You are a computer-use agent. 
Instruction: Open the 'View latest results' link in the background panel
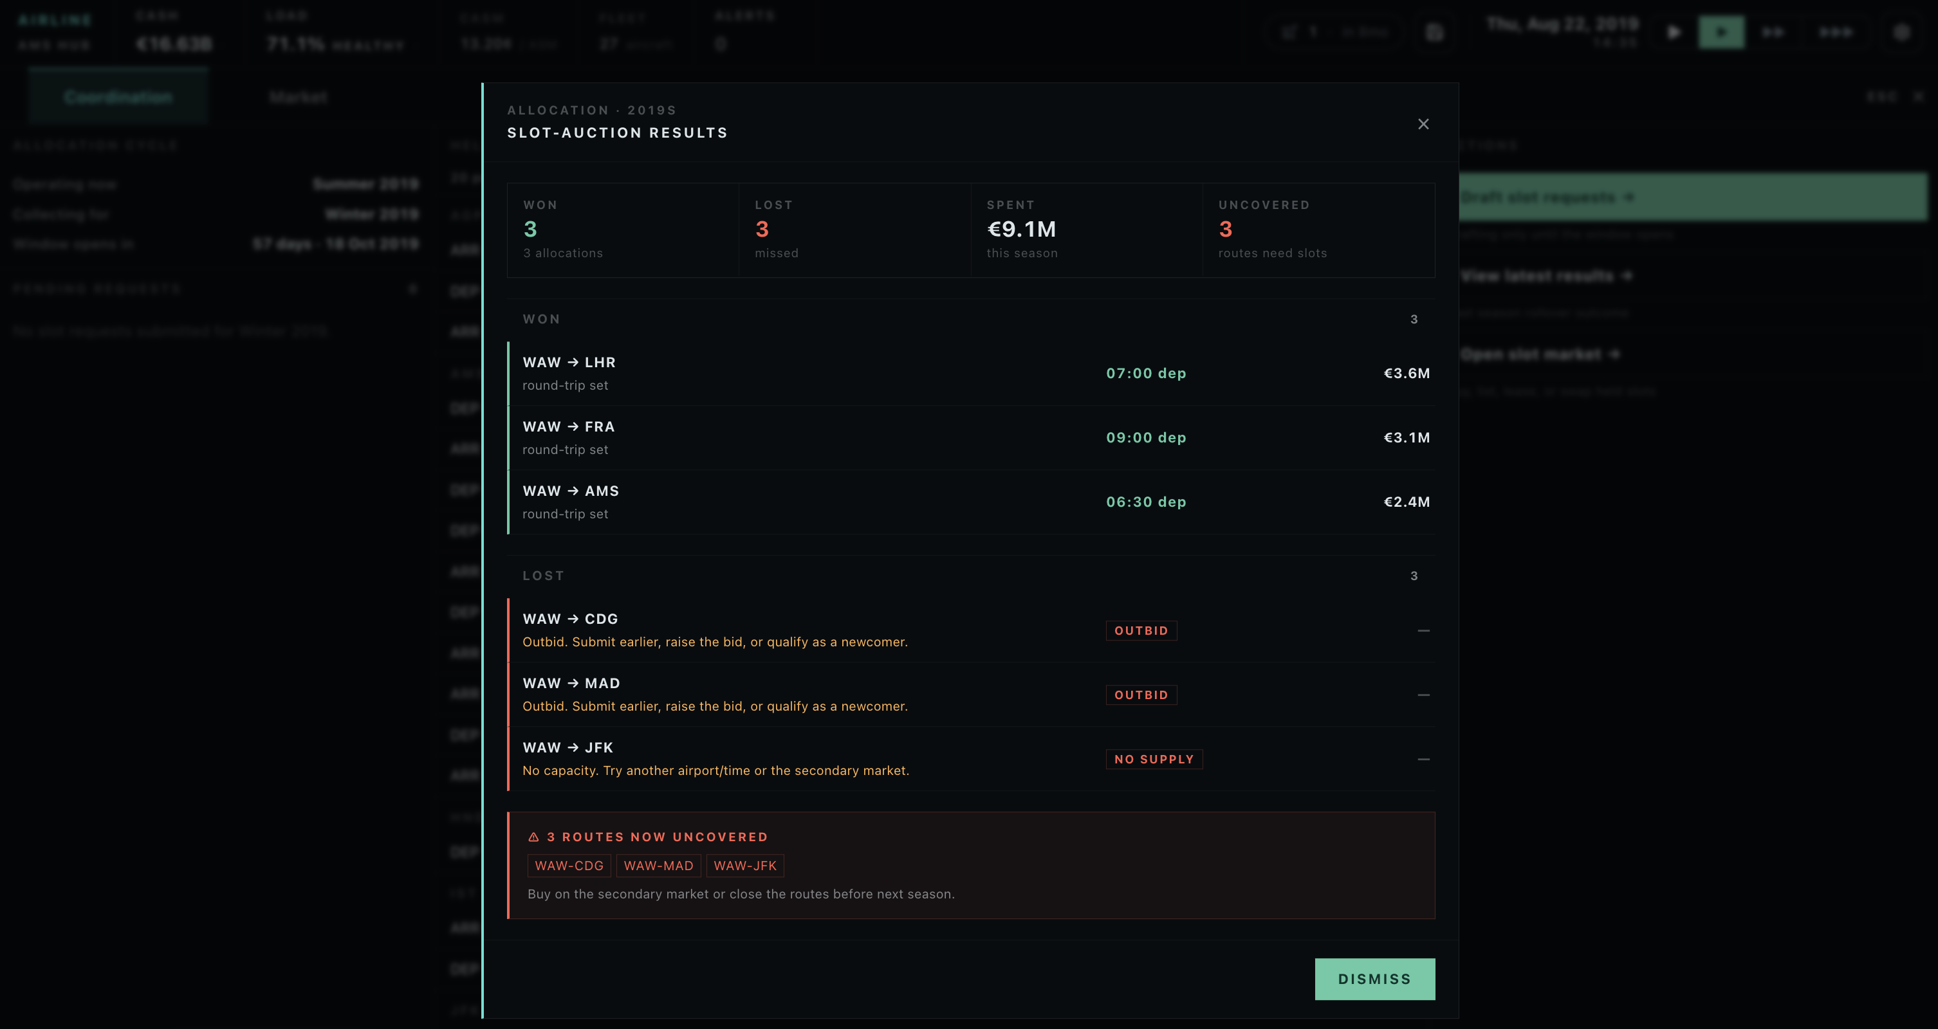click(1546, 276)
